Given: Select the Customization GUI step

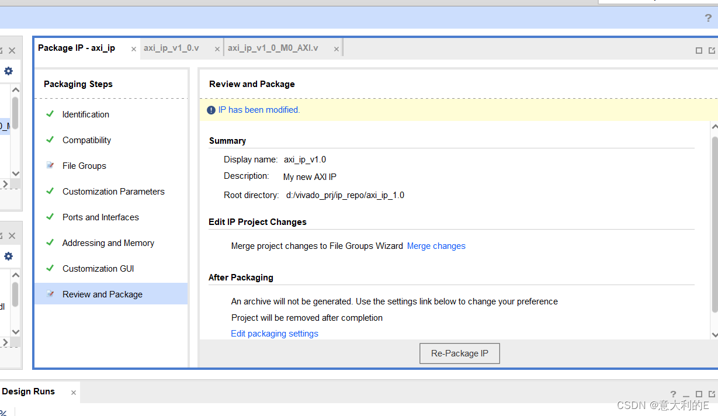Looking at the screenshot, I should click(98, 269).
